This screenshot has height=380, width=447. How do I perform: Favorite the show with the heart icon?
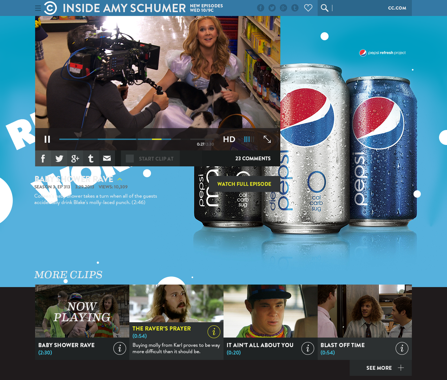[x=308, y=8]
